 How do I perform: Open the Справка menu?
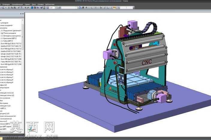tap(40, 4)
